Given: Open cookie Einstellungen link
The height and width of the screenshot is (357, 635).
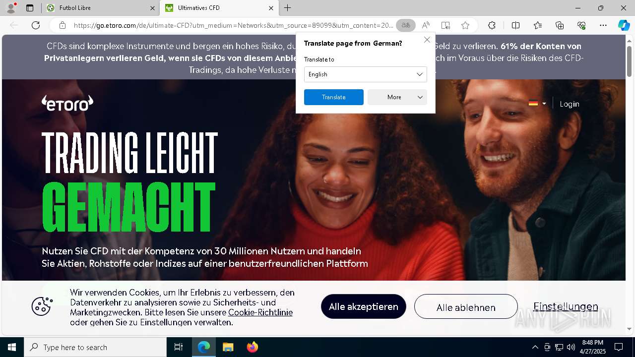Looking at the screenshot, I should click(566, 306).
